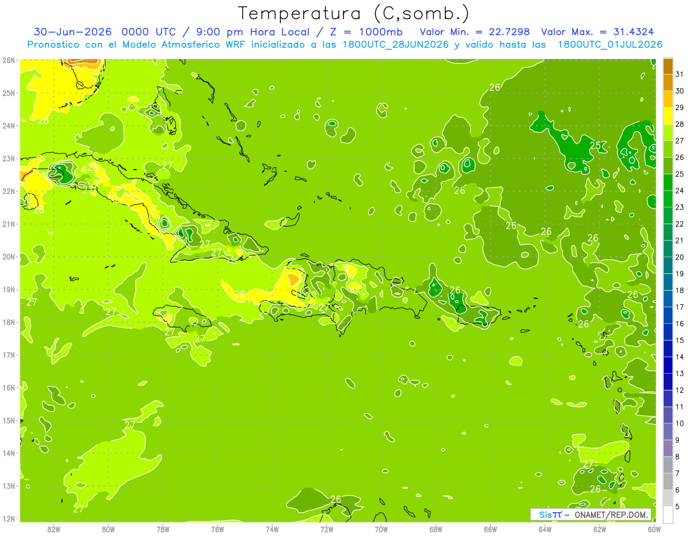Click the 25N latitude axis label
Image resolution: width=695 pixels, height=537 pixels.
pos(8,93)
